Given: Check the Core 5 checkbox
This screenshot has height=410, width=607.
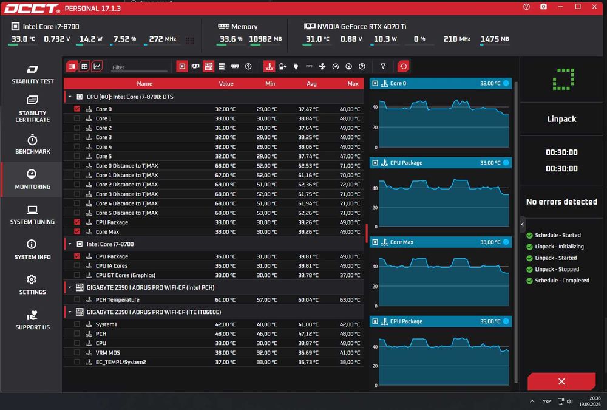Looking at the screenshot, I should [77, 156].
